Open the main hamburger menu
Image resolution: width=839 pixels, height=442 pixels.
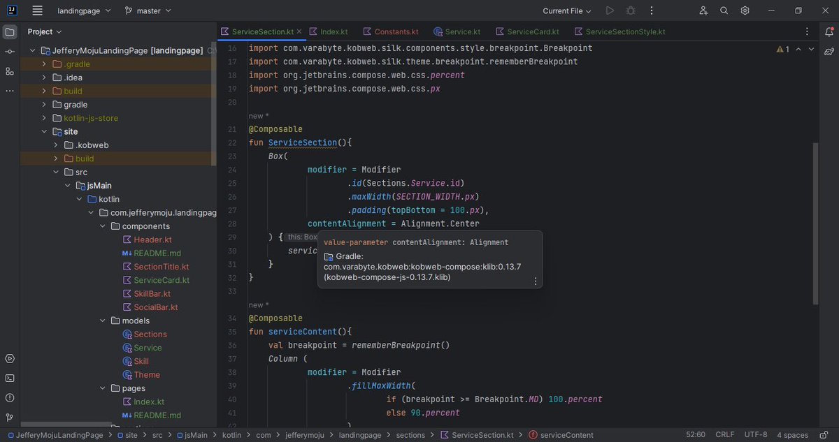pos(37,10)
